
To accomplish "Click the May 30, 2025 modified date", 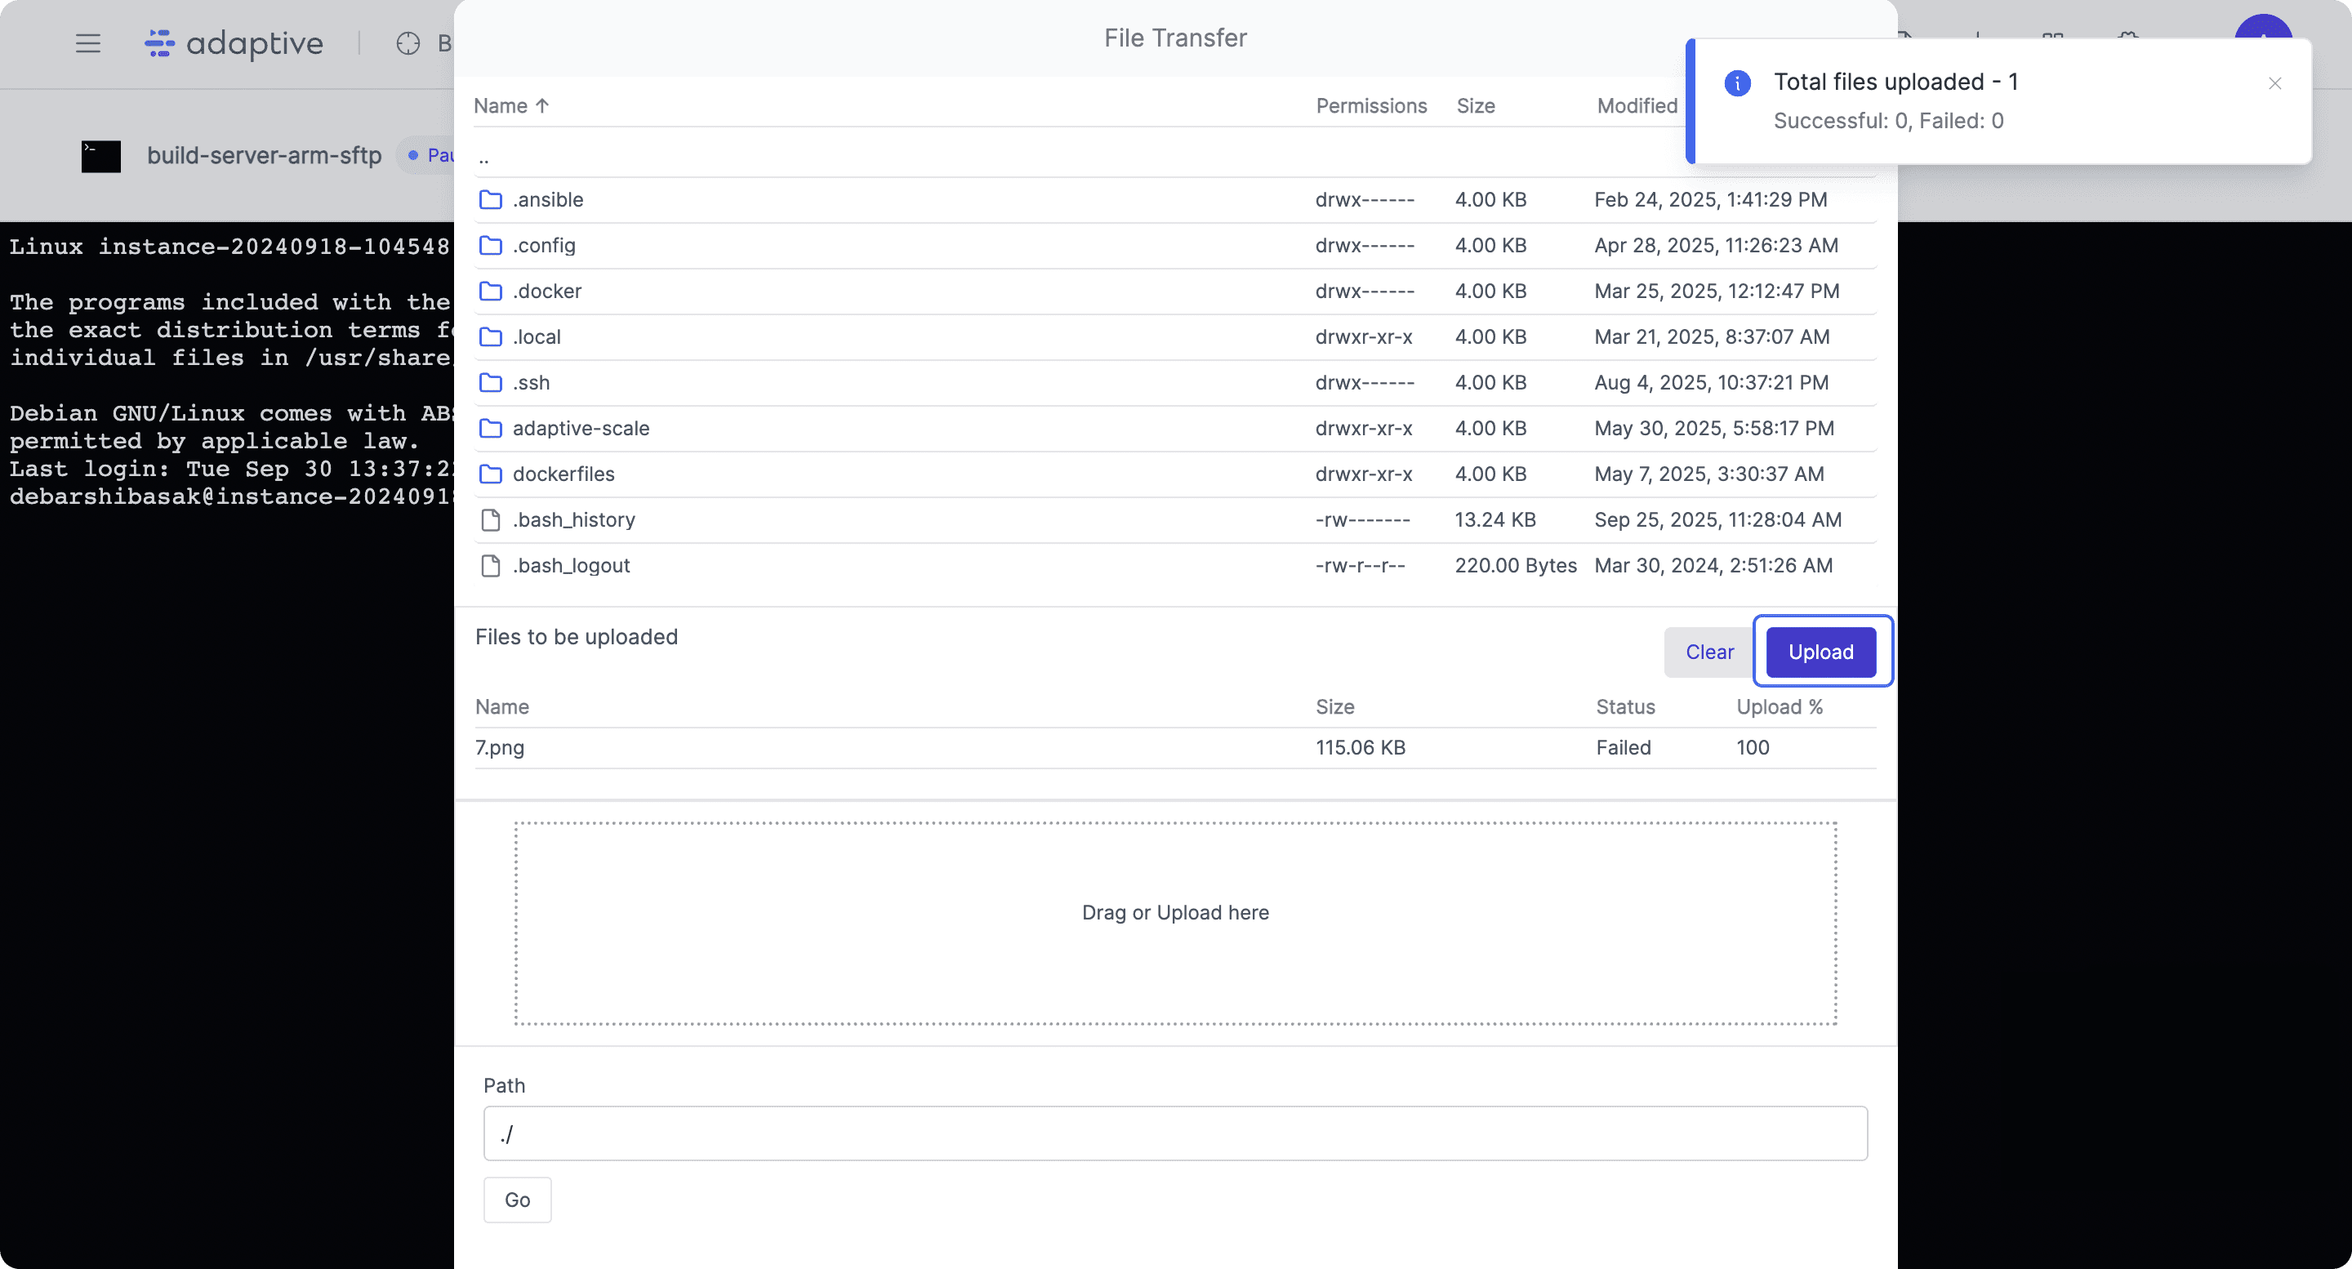I will pos(1714,428).
